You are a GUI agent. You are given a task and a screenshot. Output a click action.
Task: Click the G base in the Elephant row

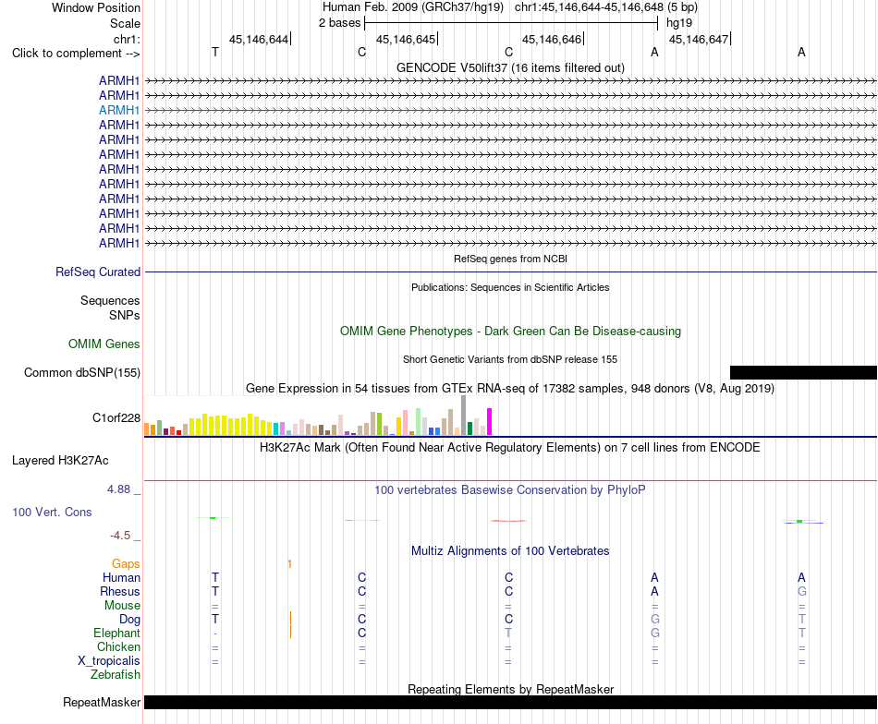click(x=655, y=633)
